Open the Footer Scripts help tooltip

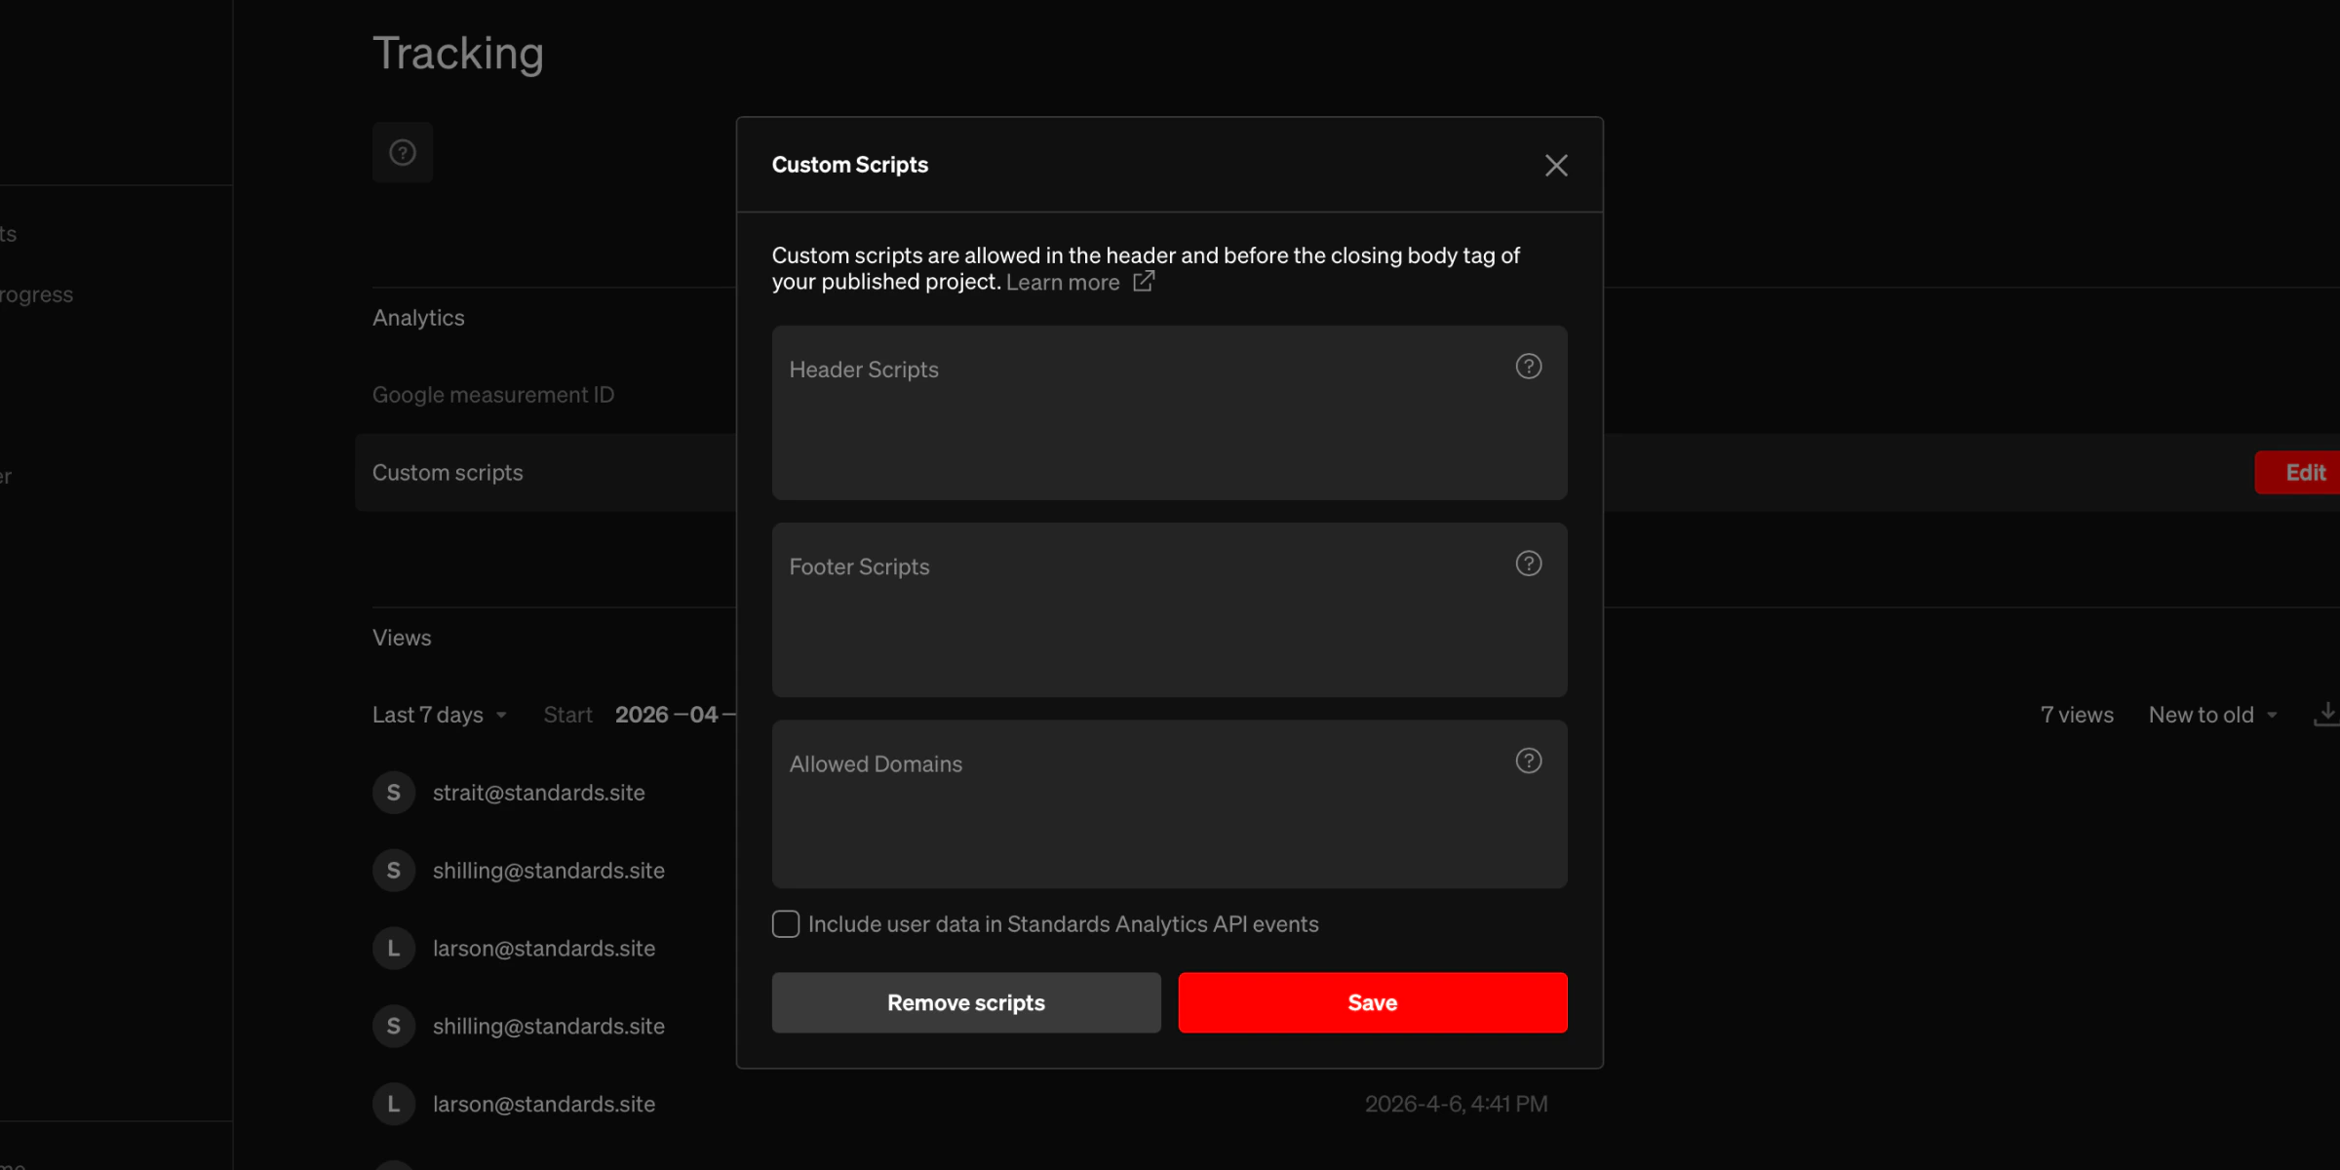tap(1528, 563)
